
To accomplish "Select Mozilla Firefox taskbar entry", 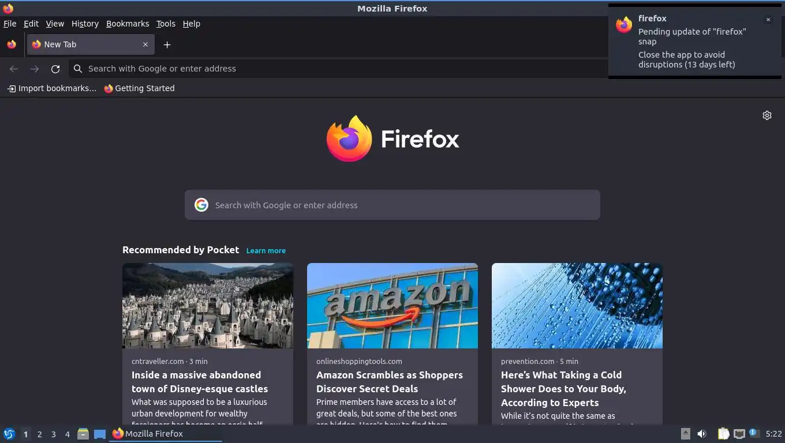I will click(x=166, y=434).
